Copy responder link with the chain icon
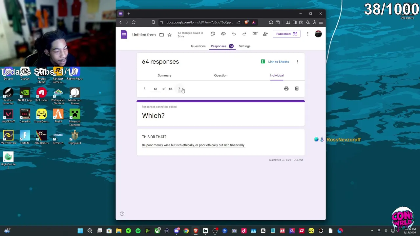Image resolution: width=420 pixels, height=236 pixels. 255,34
